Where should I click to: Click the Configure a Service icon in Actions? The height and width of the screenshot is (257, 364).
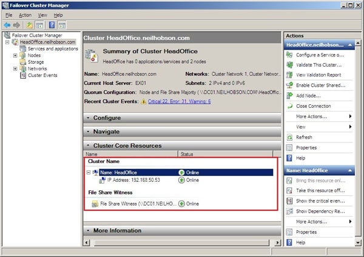point(289,55)
